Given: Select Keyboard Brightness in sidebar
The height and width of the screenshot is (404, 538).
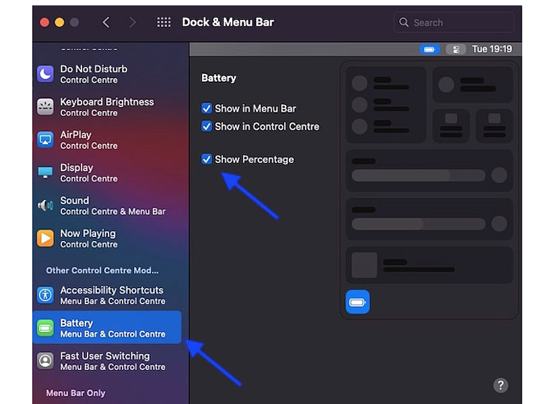Looking at the screenshot, I should click(x=107, y=107).
